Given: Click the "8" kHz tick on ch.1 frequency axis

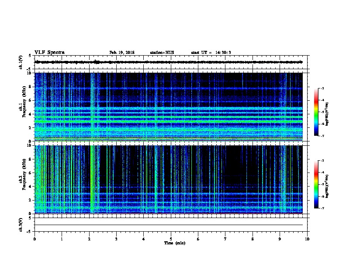Looking at the screenshot, I should tap(31, 87).
